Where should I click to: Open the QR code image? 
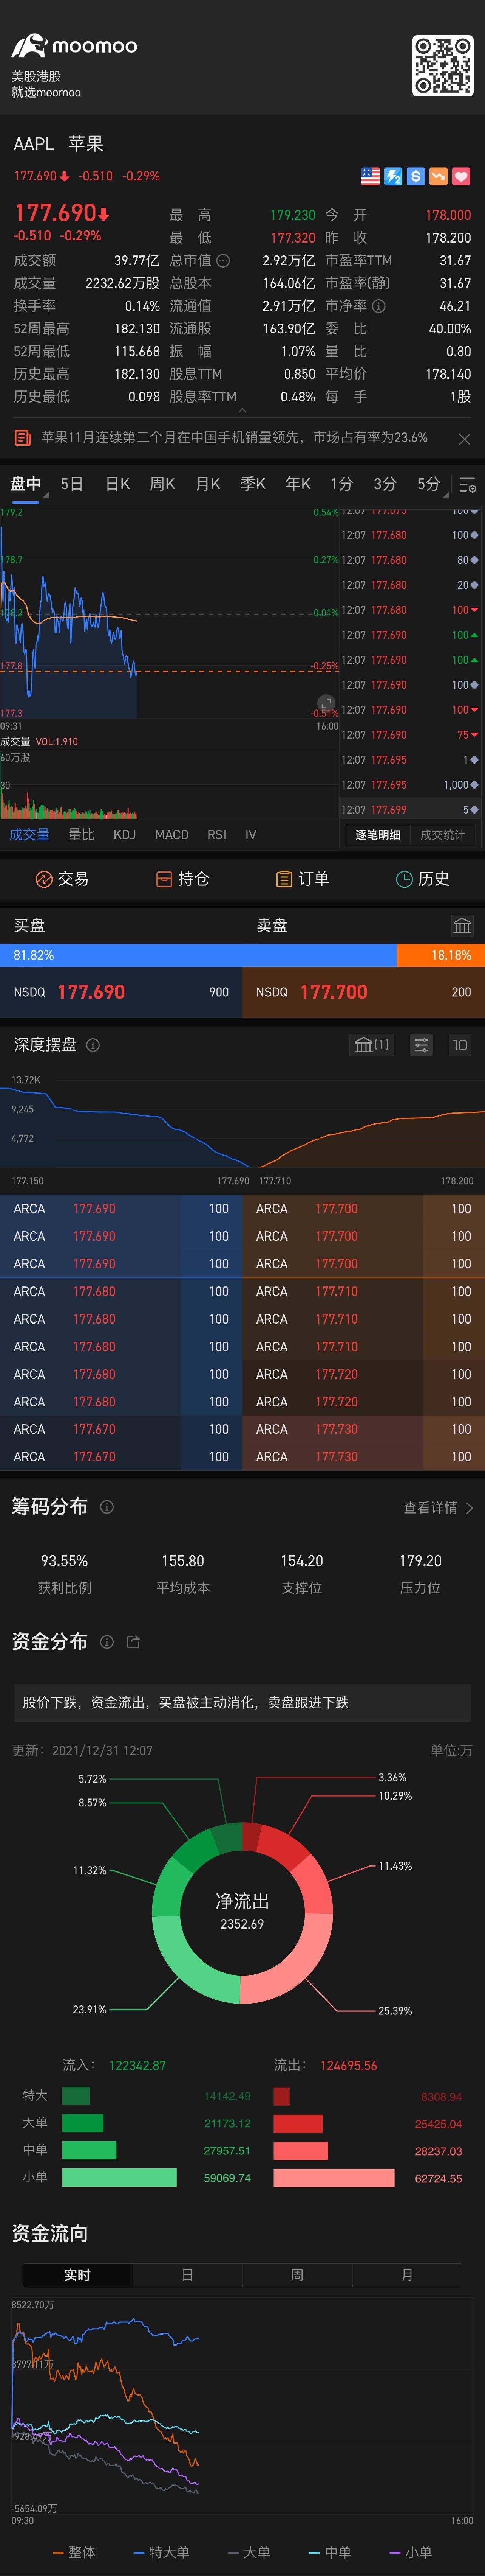click(443, 66)
